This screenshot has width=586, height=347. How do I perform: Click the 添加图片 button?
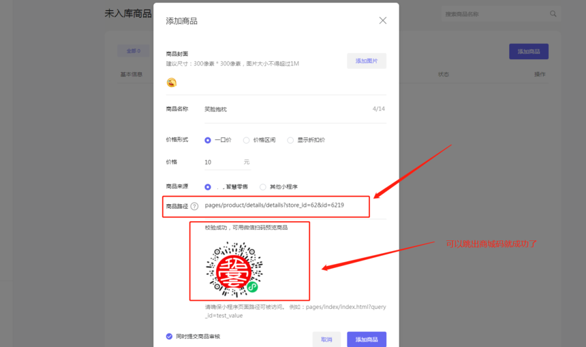(367, 61)
